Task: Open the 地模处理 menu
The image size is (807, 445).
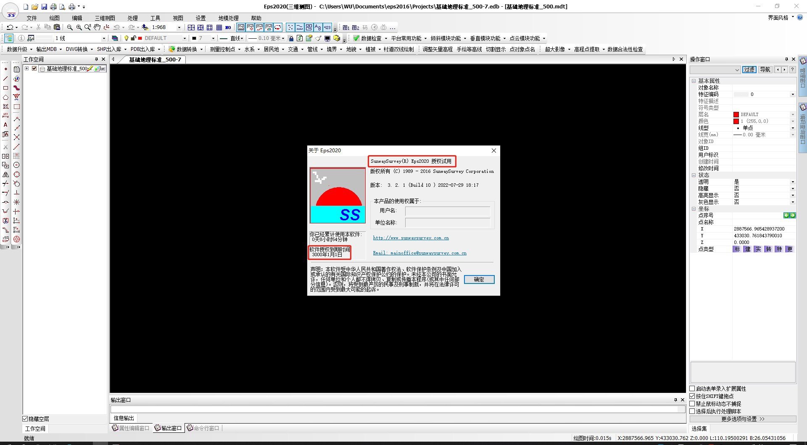Action: (228, 18)
